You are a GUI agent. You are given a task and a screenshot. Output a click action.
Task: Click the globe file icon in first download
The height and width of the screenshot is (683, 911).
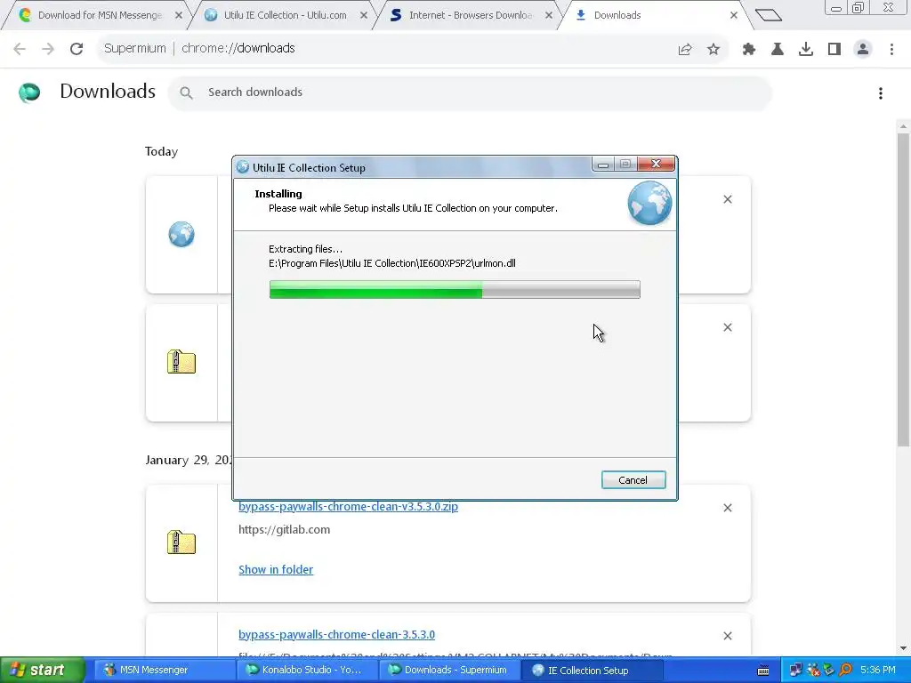[x=181, y=235]
